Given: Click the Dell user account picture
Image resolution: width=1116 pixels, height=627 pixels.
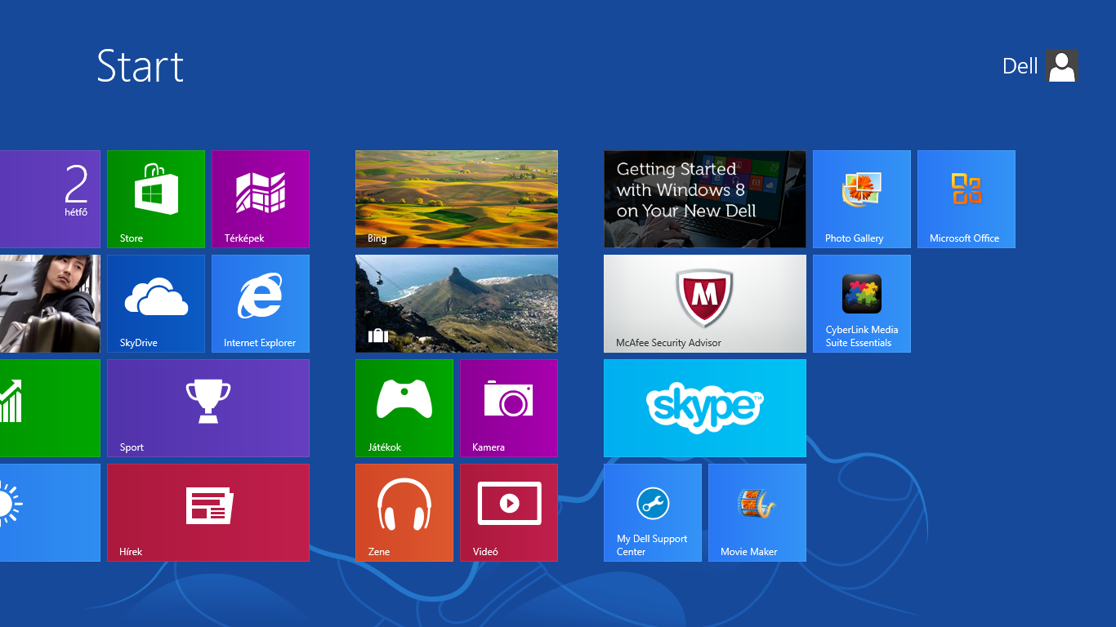Looking at the screenshot, I should pyautogui.click(x=1062, y=65).
